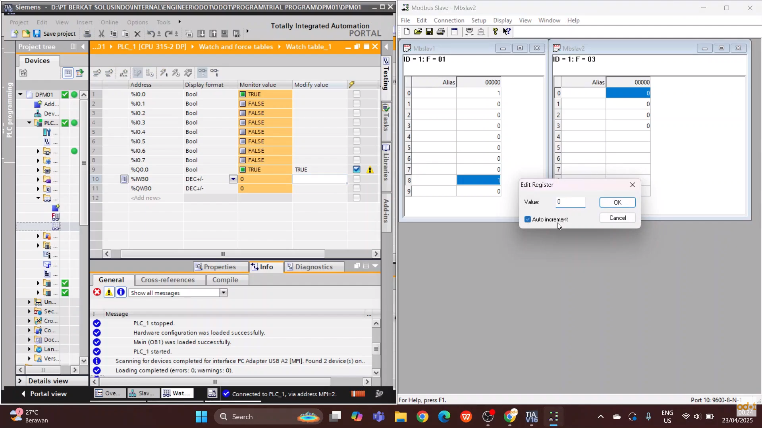Click Modify once and now lightning icon
This screenshot has width=762, height=428.
[164, 73]
